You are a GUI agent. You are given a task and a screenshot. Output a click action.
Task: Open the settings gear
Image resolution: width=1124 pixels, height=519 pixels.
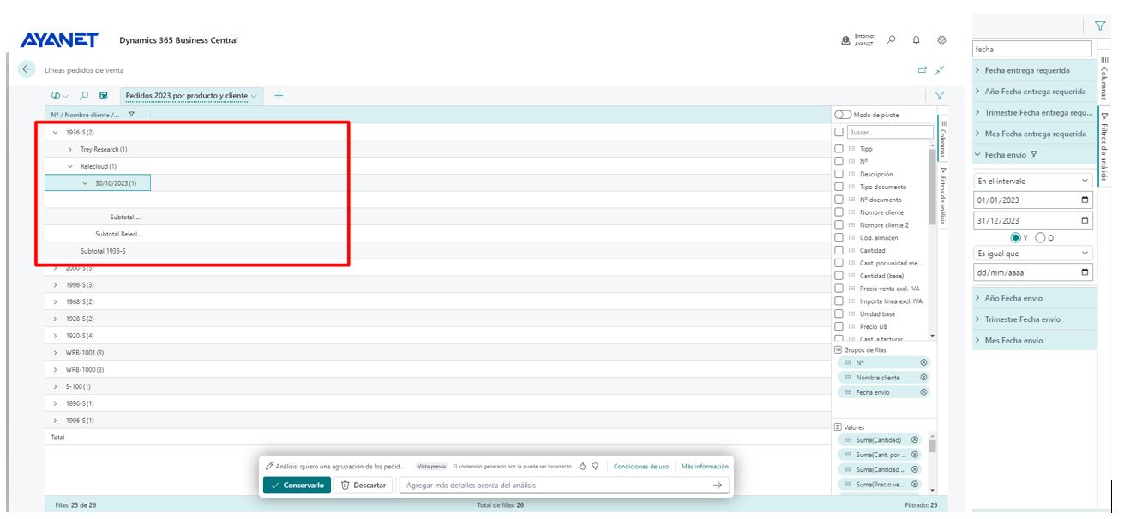pyautogui.click(x=941, y=39)
